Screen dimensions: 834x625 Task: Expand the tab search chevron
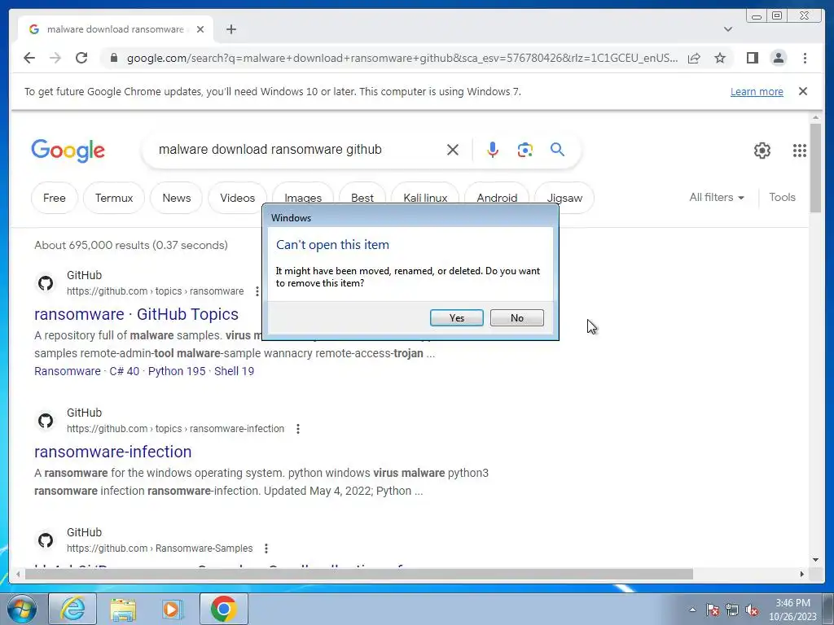(728, 29)
